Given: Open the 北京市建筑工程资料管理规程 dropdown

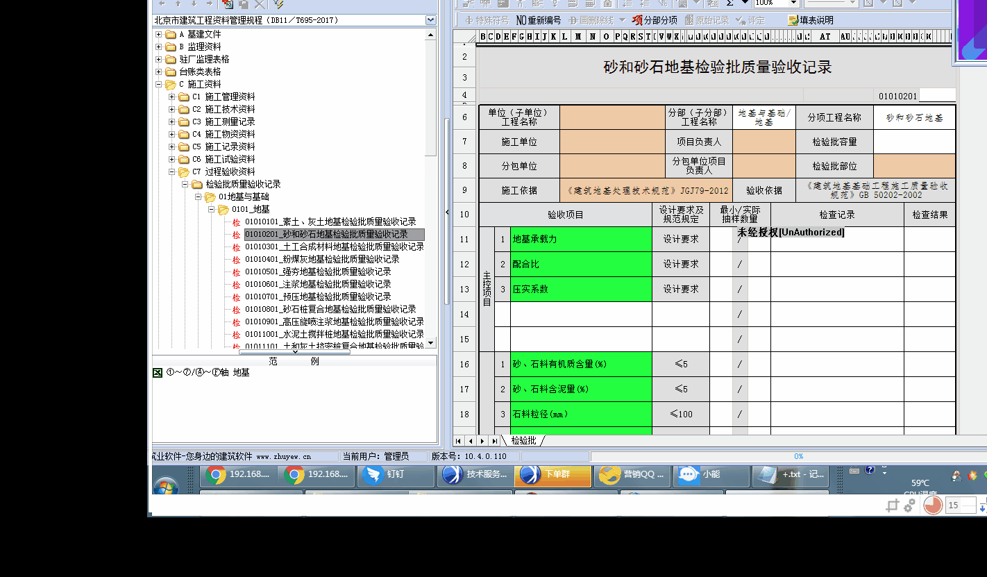Looking at the screenshot, I should click(430, 21).
